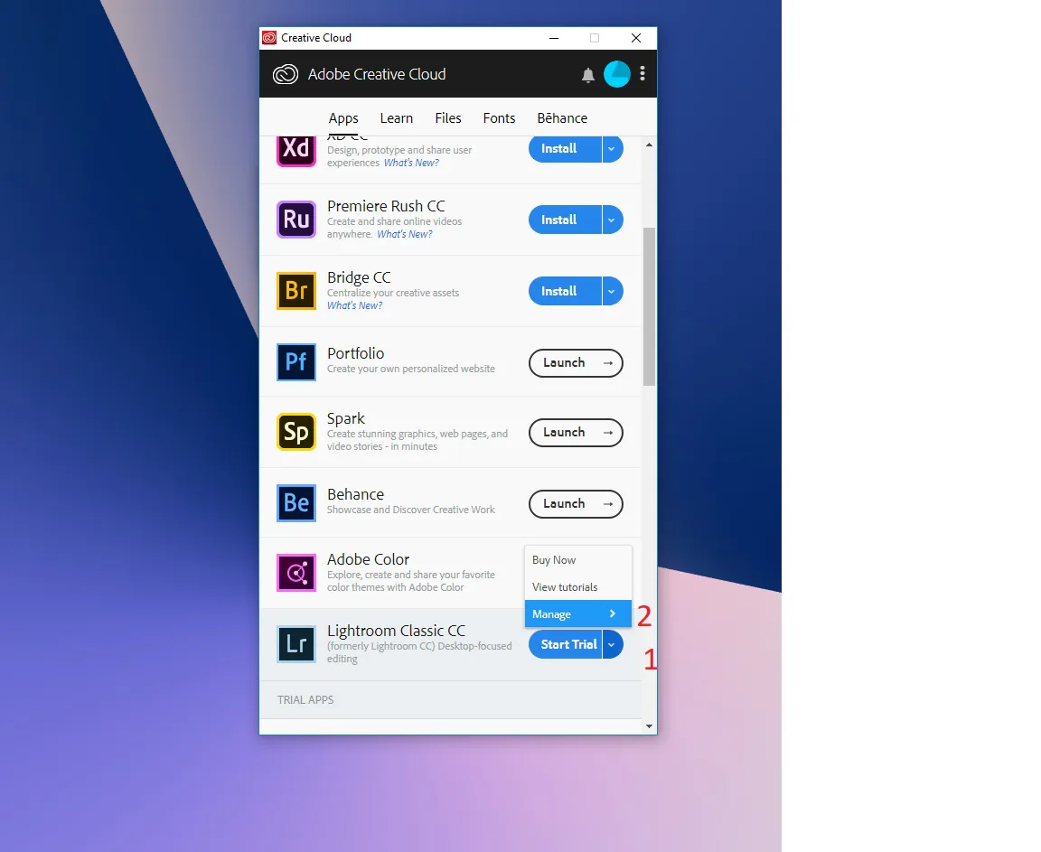Viewport: 1041px width, 852px height.
Task: Close the Creative Cloud window
Action: pyautogui.click(x=636, y=38)
